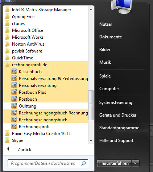Image resolution: width=153 pixels, height=172 pixels.
Task: Click the Zurück back arrow icon
Action: (x=8, y=149)
